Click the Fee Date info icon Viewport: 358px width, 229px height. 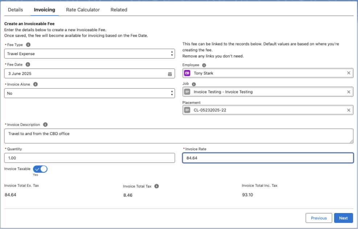click(x=28, y=65)
